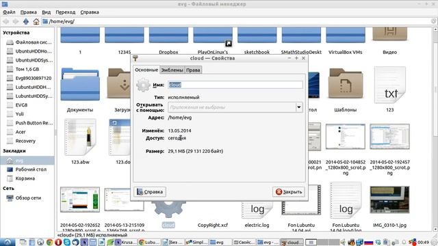Select the 123.abw document icon

[x=80, y=137]
